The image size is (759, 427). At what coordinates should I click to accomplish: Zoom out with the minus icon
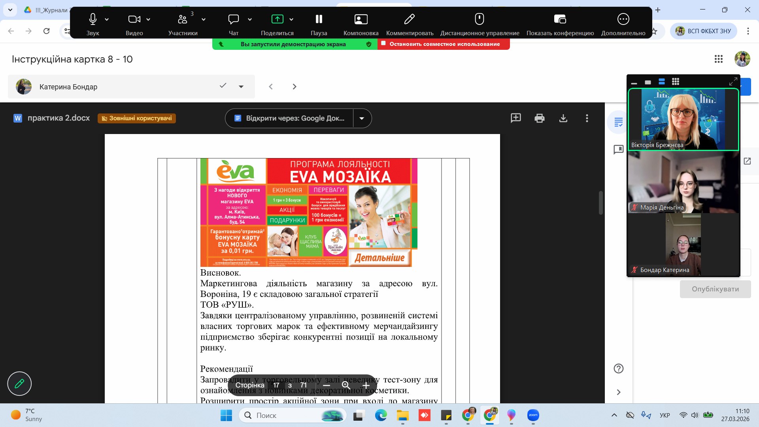coord(327,385)
